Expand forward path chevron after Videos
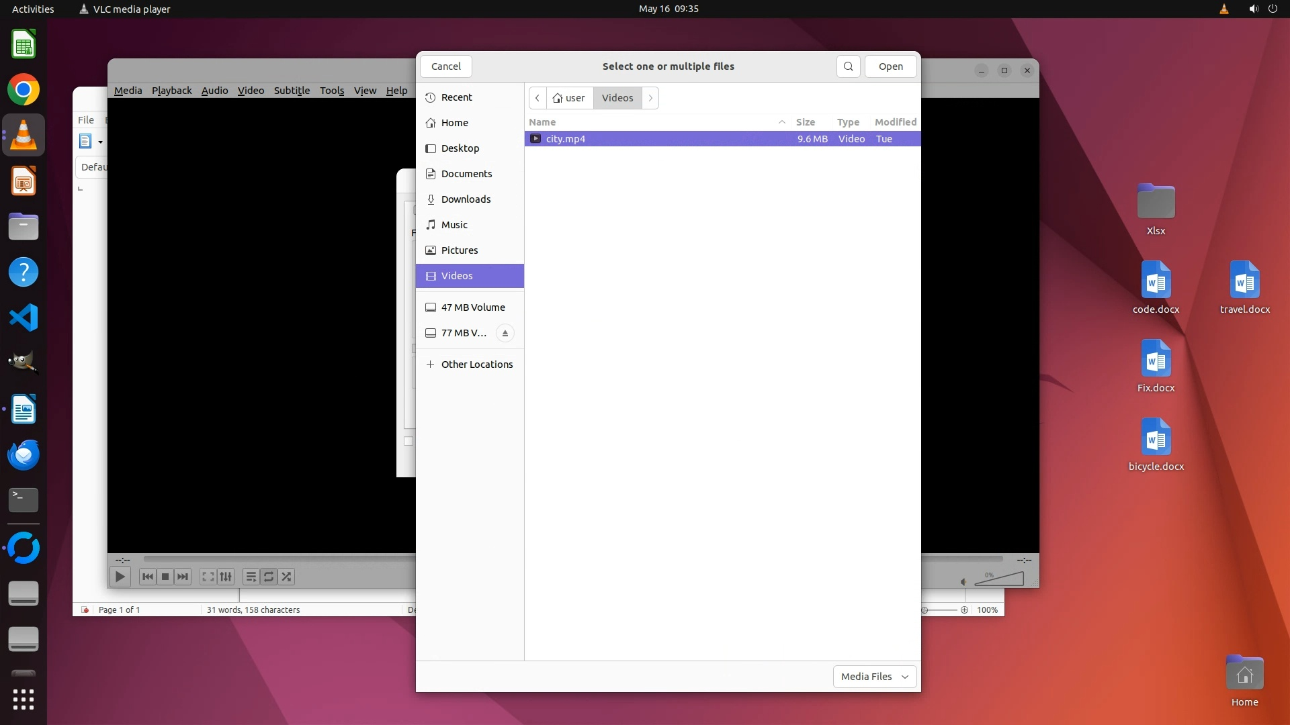Viewport: 1290px width, 725px height. [x=650, y=98]
